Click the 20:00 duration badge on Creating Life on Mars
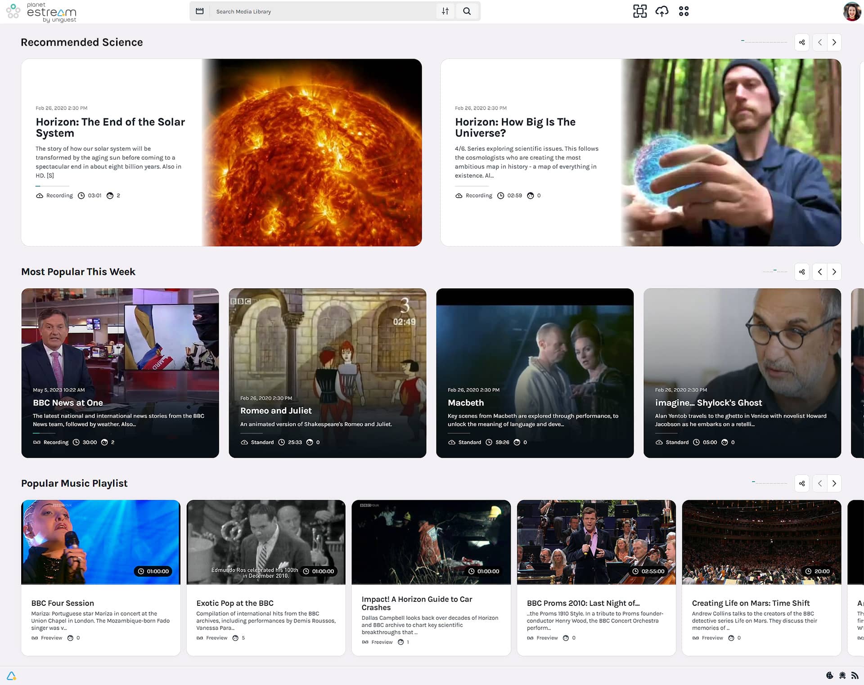 [x=818, y=571]
